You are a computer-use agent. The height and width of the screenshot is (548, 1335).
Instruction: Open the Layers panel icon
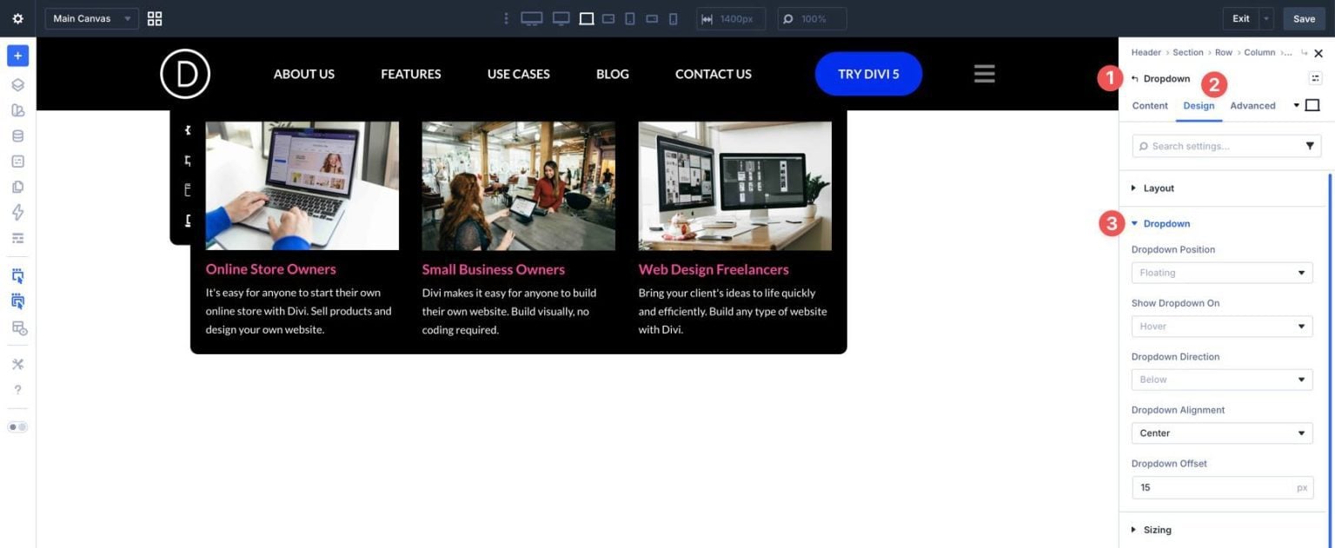[x=17, y=85]
